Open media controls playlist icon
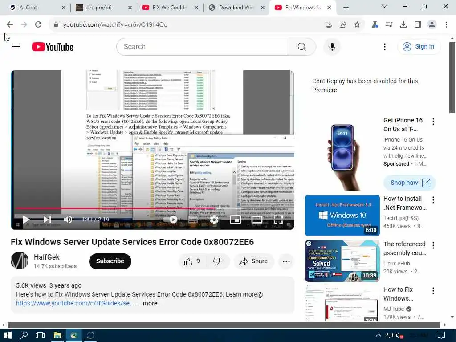Image resolution: width=456 pixels, height=342 pixels. [389, 25]
